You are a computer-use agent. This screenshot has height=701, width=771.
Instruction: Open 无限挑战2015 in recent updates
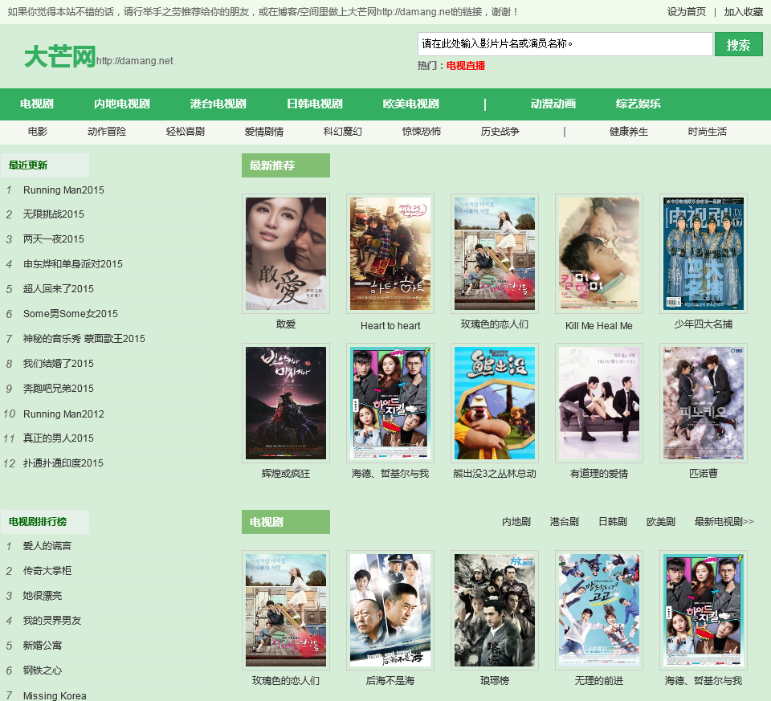(x=54, y=214)
